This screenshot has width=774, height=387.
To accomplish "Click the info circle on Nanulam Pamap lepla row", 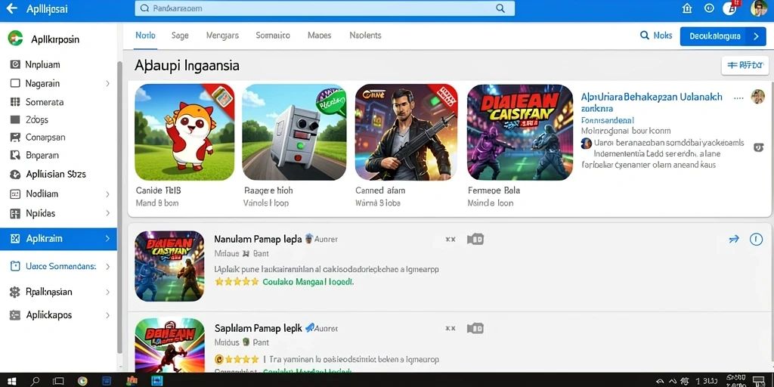I will click(756, 240).
